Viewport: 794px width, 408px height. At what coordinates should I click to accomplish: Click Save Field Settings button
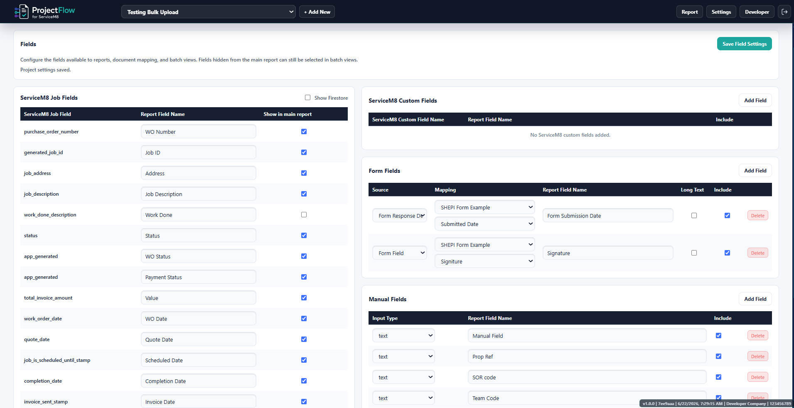745,44
